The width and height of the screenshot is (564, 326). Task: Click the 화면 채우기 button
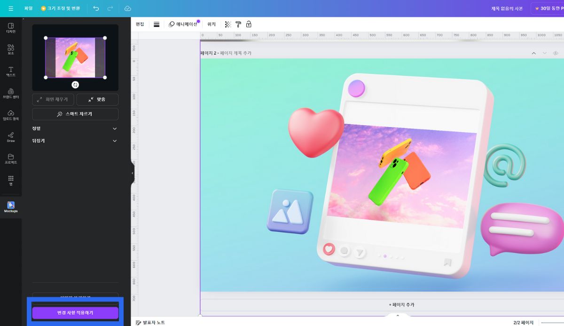[53, 100]
